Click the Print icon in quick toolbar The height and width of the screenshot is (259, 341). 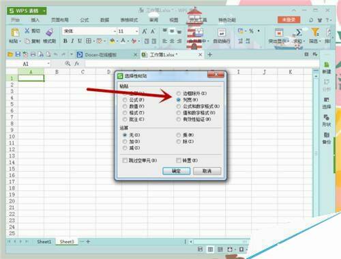(x=33, y=54)
